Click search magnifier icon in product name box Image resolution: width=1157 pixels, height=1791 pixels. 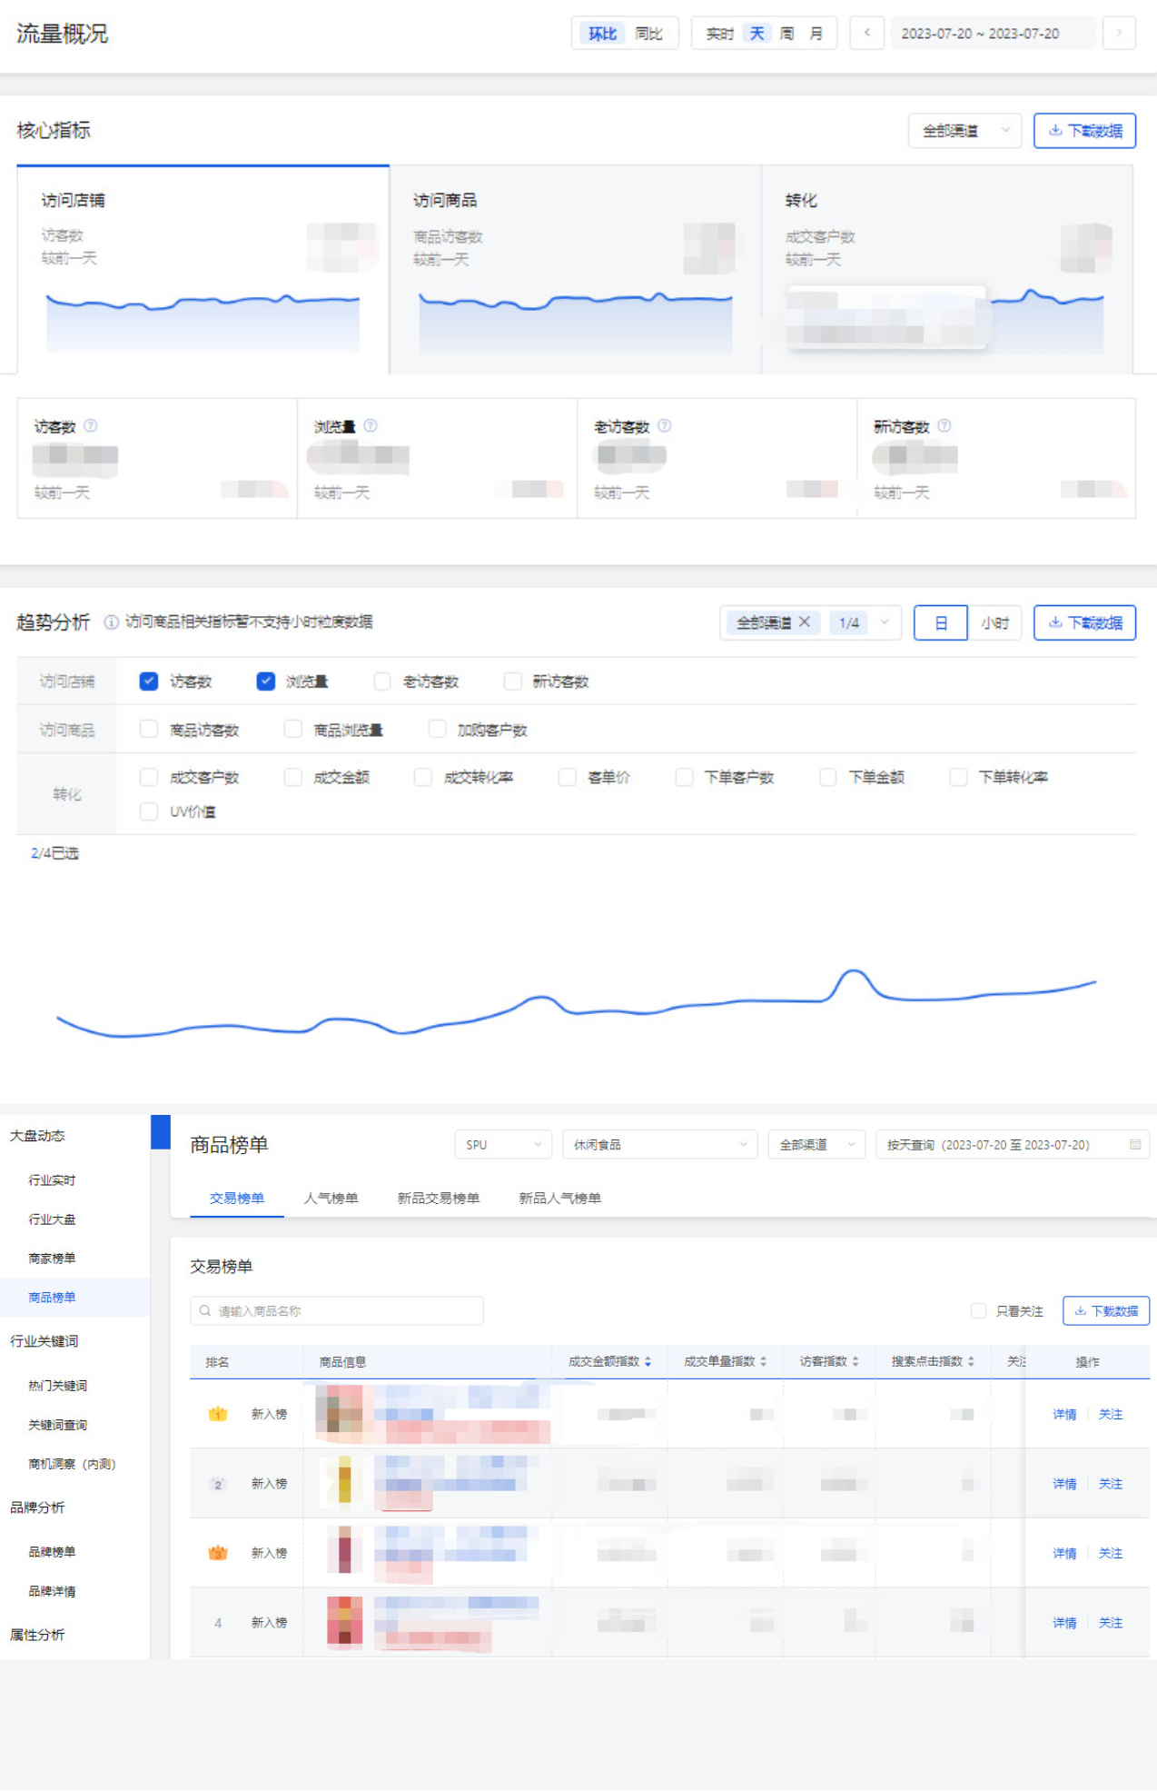tap(205, 1310)
